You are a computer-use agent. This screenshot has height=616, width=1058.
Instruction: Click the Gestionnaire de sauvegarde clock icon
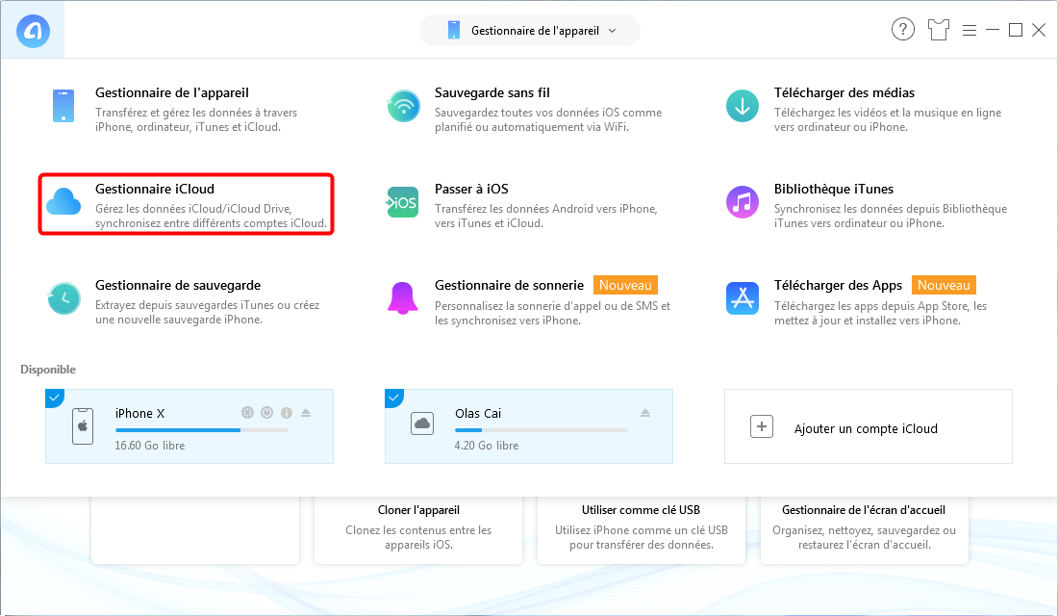pos(64,298)
